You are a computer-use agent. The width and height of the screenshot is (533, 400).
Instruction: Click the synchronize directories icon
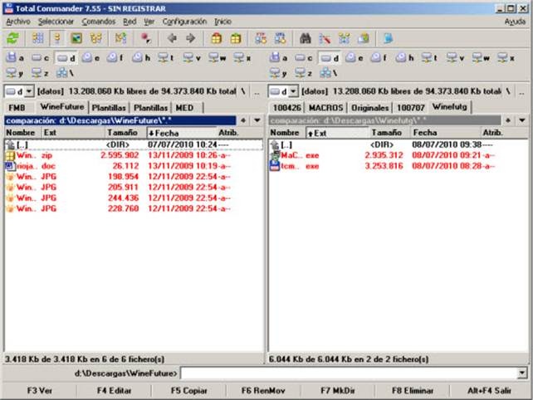(344, 38)
